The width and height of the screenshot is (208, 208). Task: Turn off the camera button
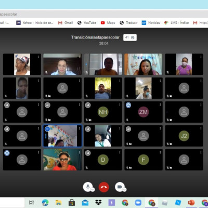[120, 187]
